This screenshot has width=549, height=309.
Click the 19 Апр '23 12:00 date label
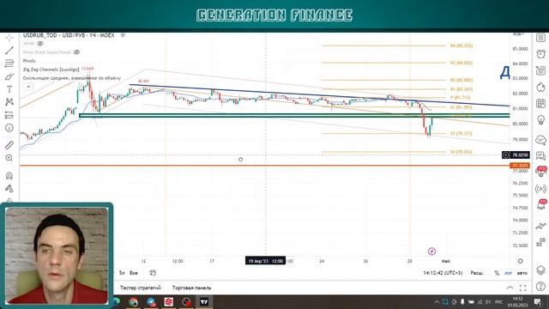point(265,261)
